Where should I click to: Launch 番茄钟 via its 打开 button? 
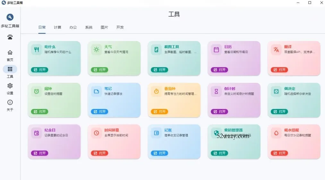tap(159, 112)
